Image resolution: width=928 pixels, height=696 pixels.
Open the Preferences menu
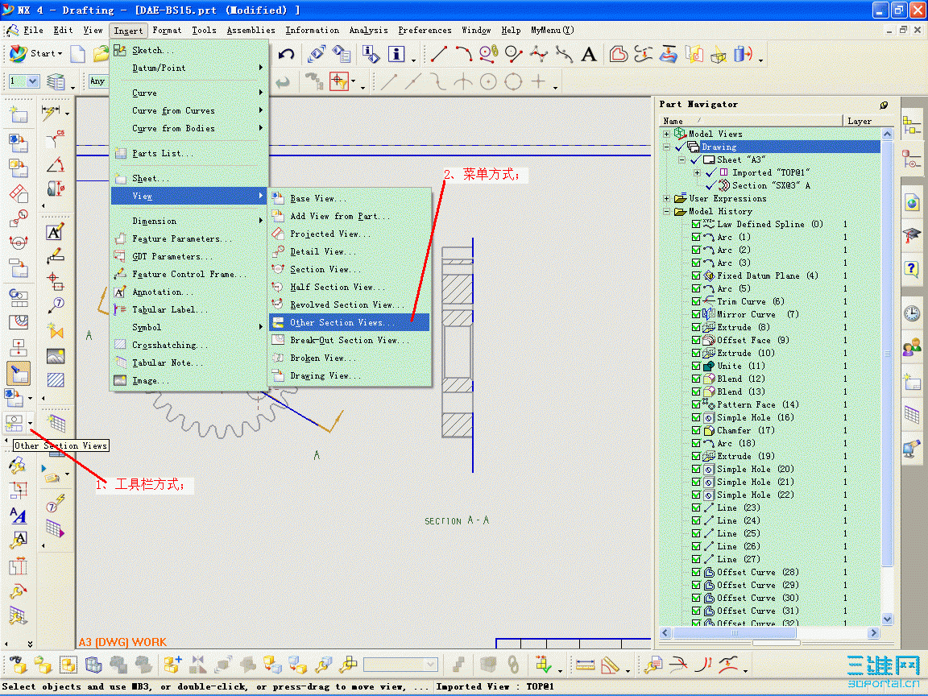pyautogui.click(x=425, y=30)
